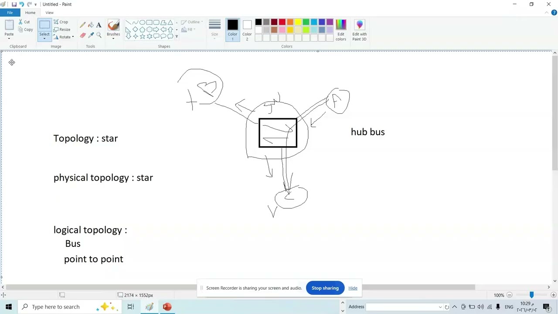This screenshot has width=558, height=314.
Task: Open the line Size dropdown
Action: 214,31
